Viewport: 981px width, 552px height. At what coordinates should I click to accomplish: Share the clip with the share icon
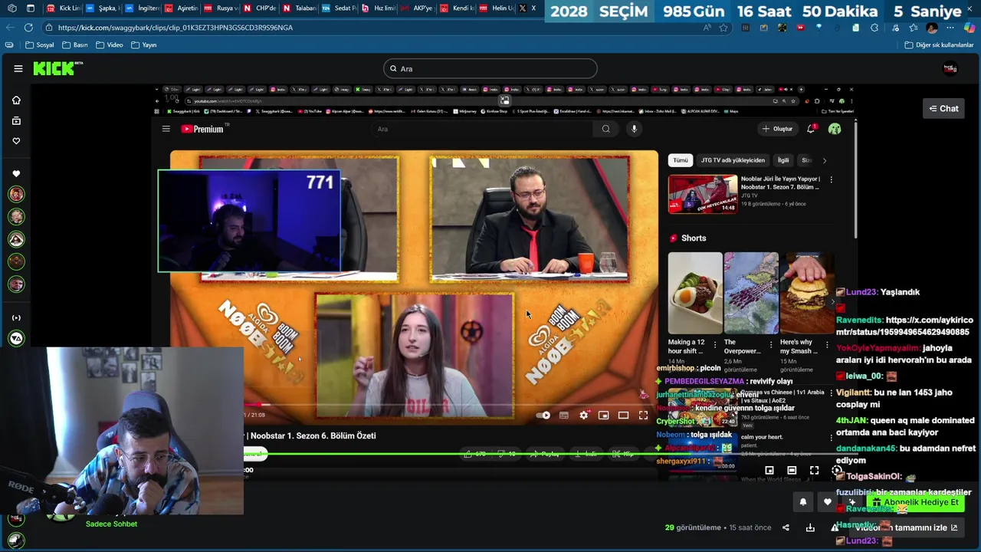786,527
